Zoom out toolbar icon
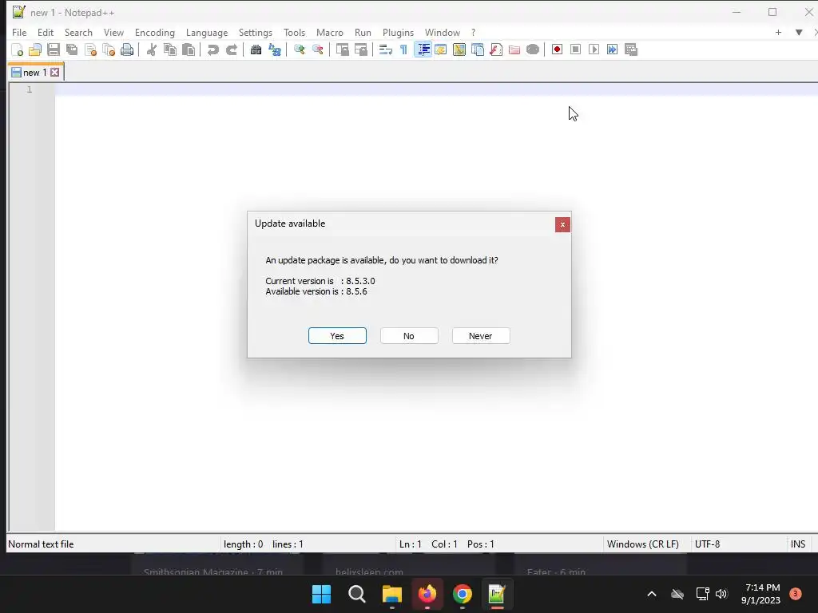This screenshot has width=818, height=613. click(317, 49)
